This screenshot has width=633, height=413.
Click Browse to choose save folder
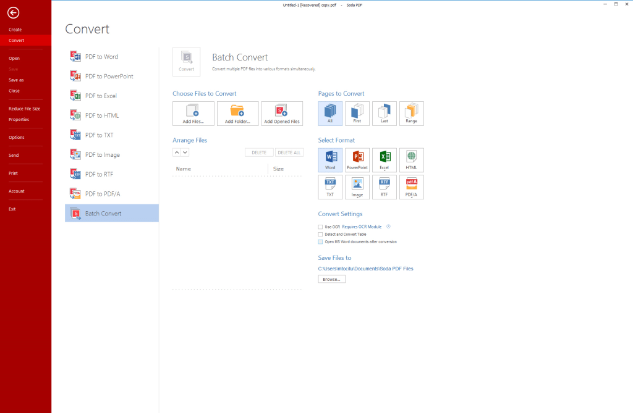coord(331,279)
